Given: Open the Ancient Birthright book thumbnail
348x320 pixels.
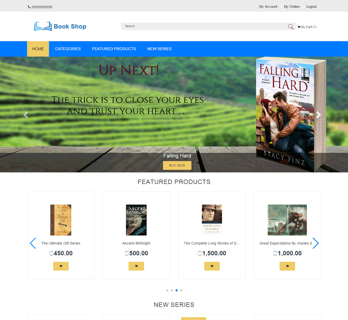Looking at the screenshot, I should pyautogui.click(x=136, y=220).
